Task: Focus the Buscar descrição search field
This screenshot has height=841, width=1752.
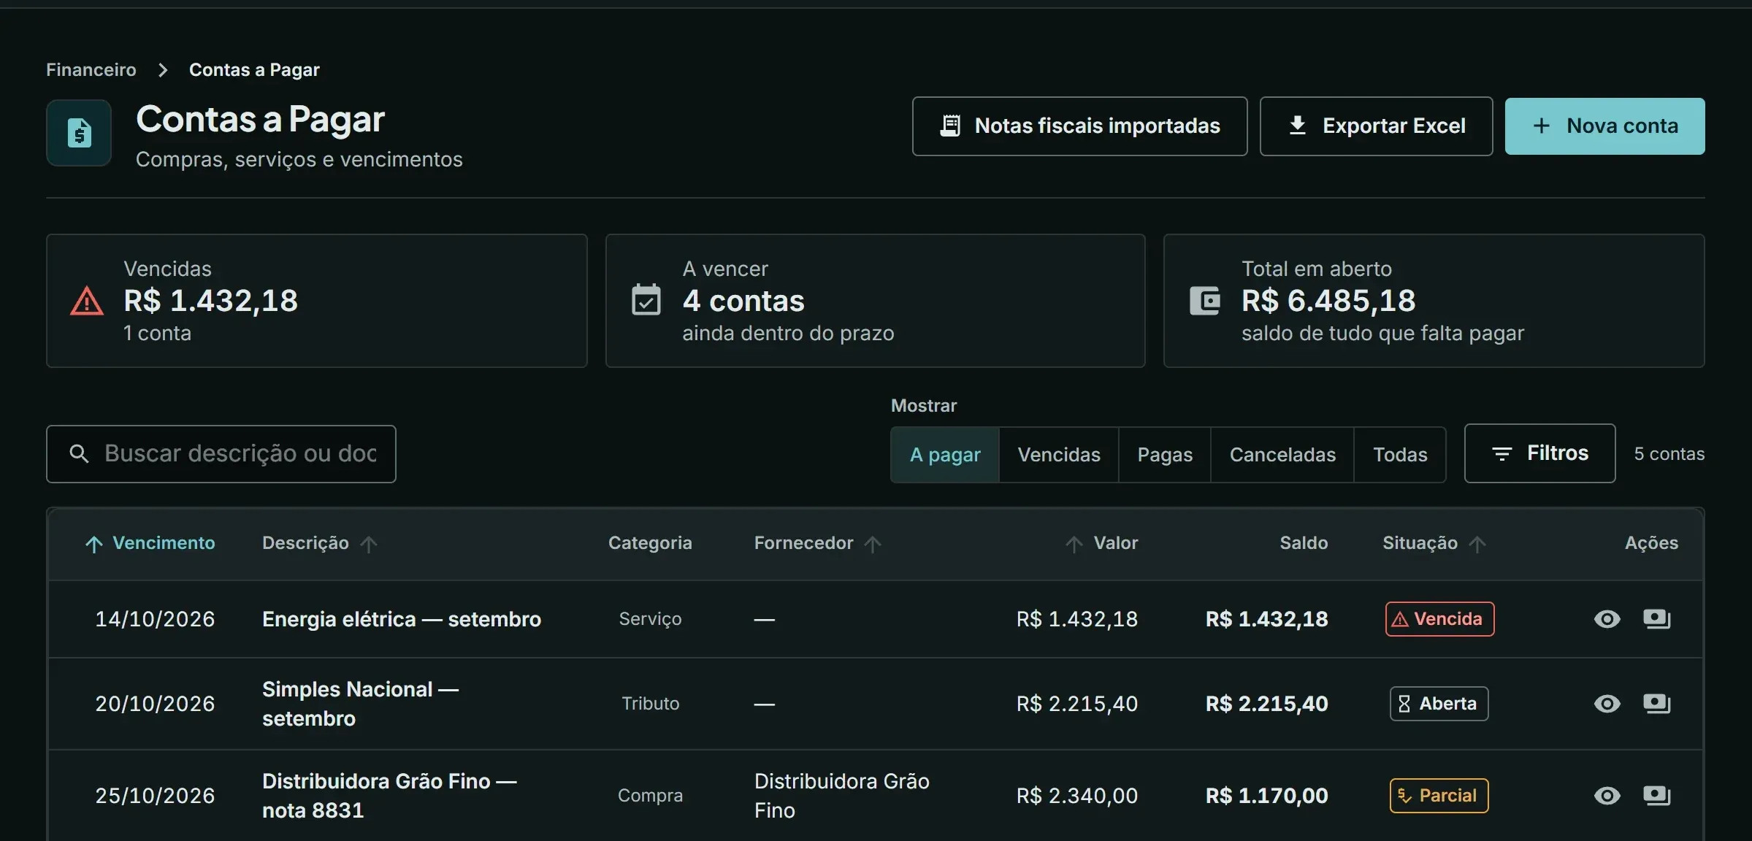Action: [x=221, y=454]
